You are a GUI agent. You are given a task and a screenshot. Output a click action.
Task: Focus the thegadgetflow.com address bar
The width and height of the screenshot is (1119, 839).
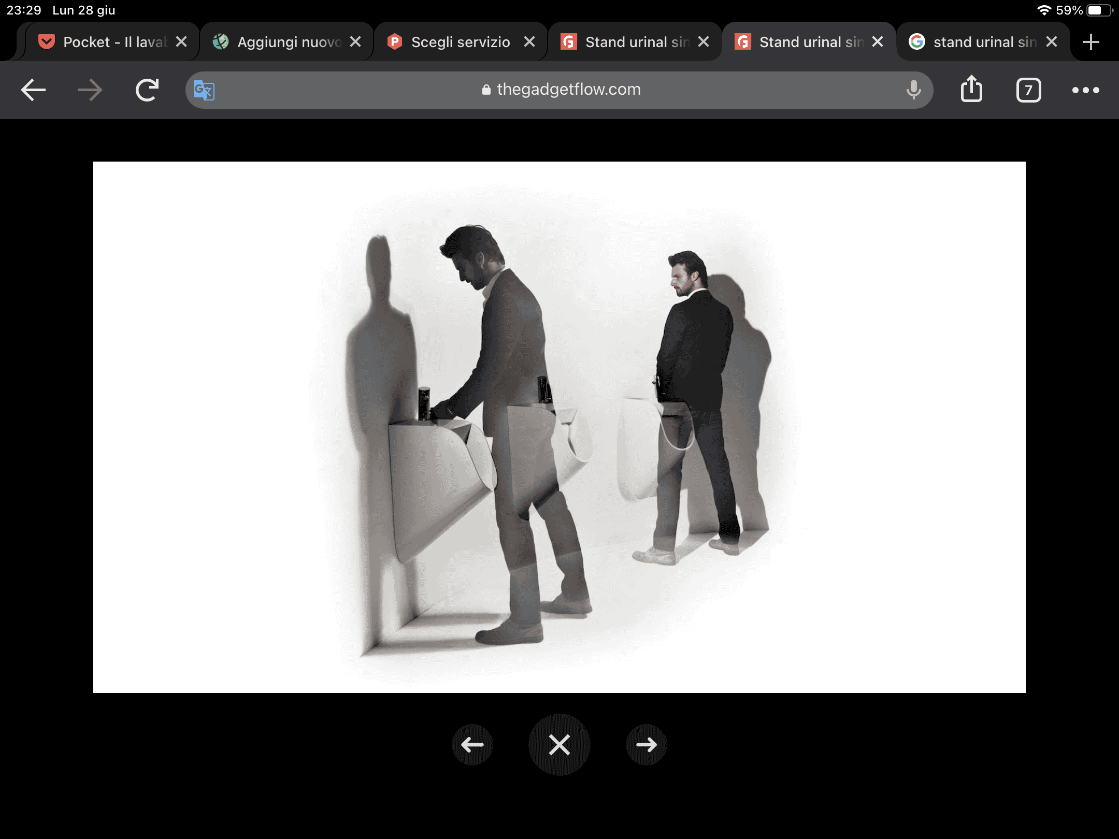tap(559, 90)
